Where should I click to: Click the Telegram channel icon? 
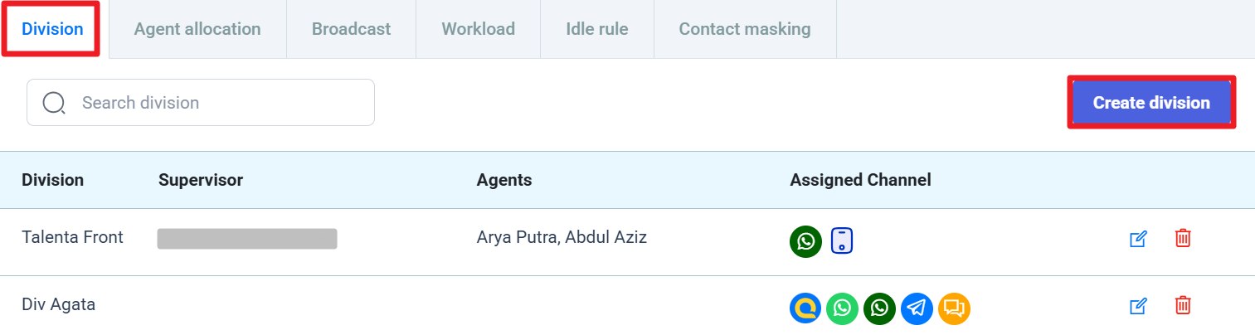[x=917, y=308]
